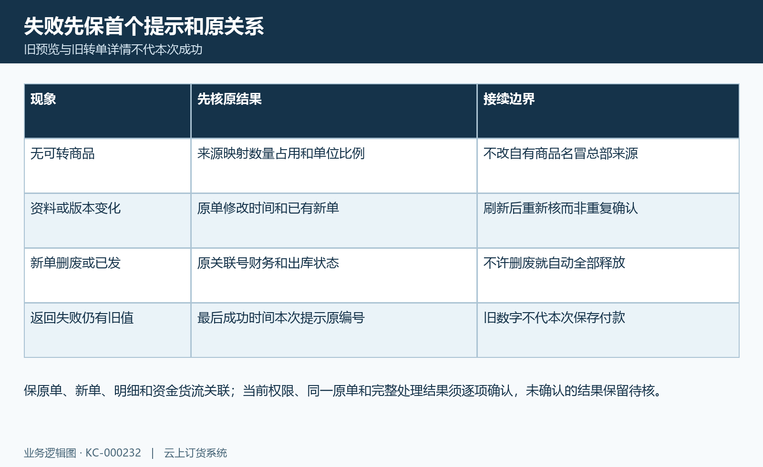Click the cell 新单删废或已发
763x467 pixels.
pyautogui.click(x=108, y=275)
